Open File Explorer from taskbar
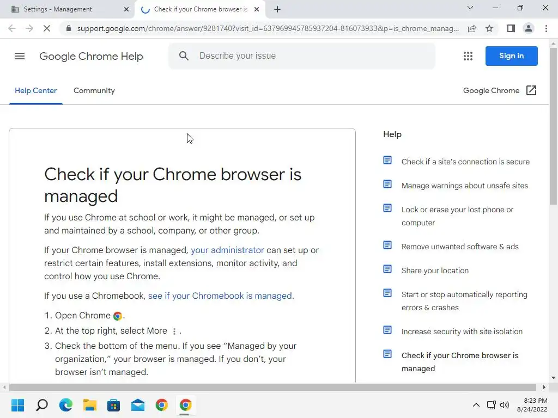Viewport: 558px width, 418px height. point(90,405)
